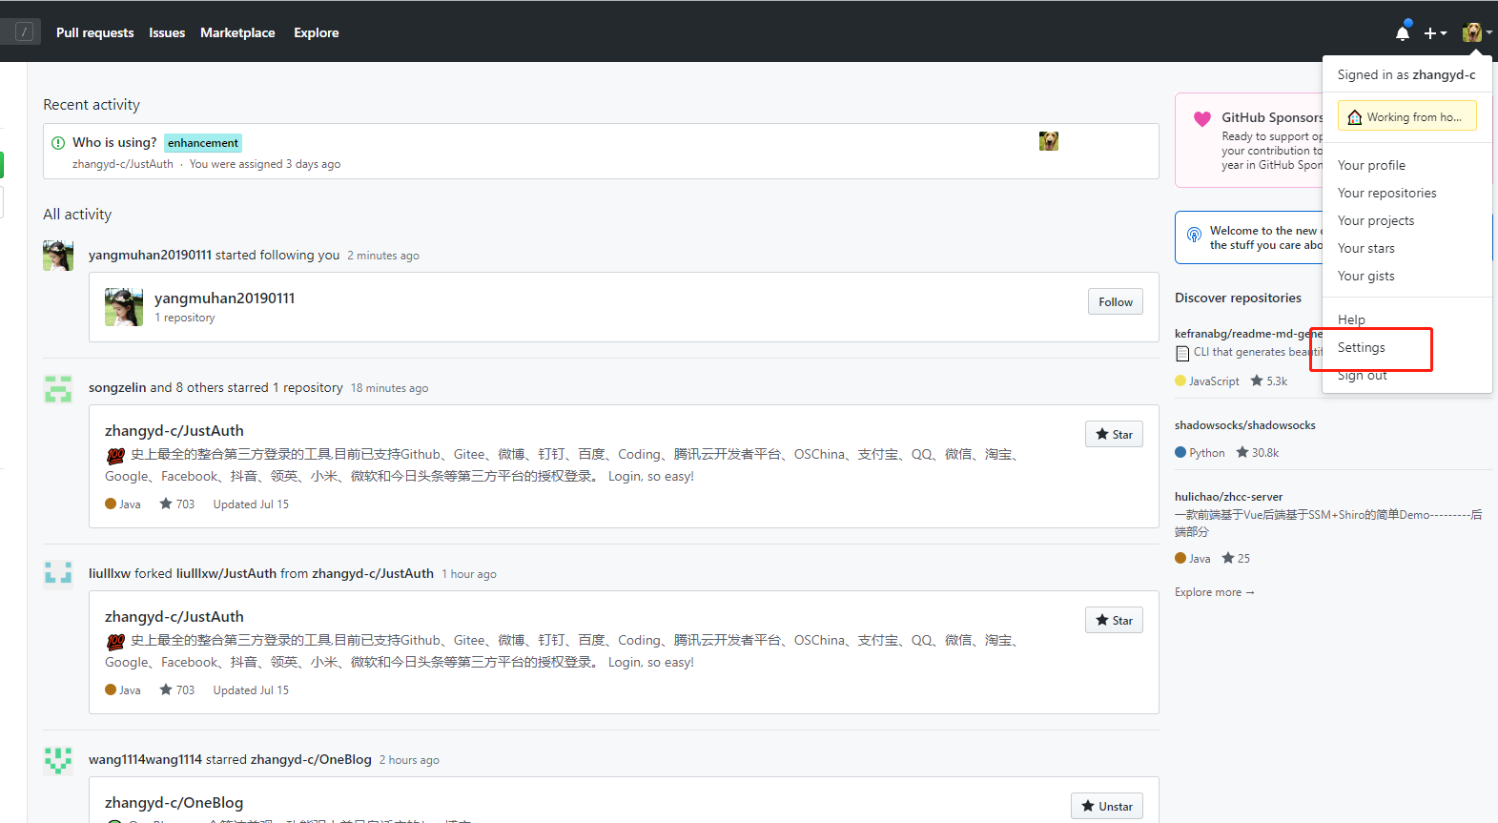This screenshot has width=1498, height=823.
Task: Click Explore more link
Action: point(1214,592)
